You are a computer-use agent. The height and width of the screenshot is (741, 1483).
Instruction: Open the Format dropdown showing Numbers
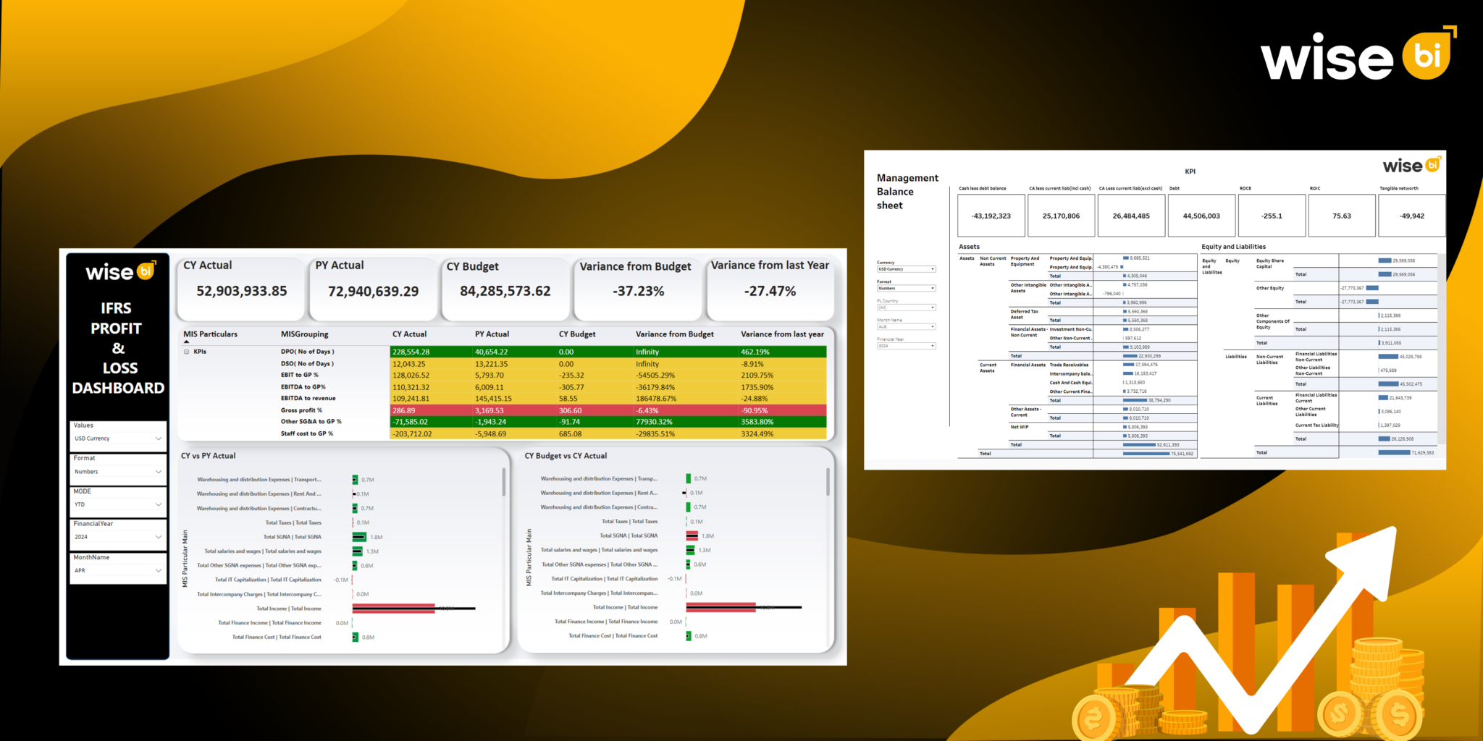(118, 471)
